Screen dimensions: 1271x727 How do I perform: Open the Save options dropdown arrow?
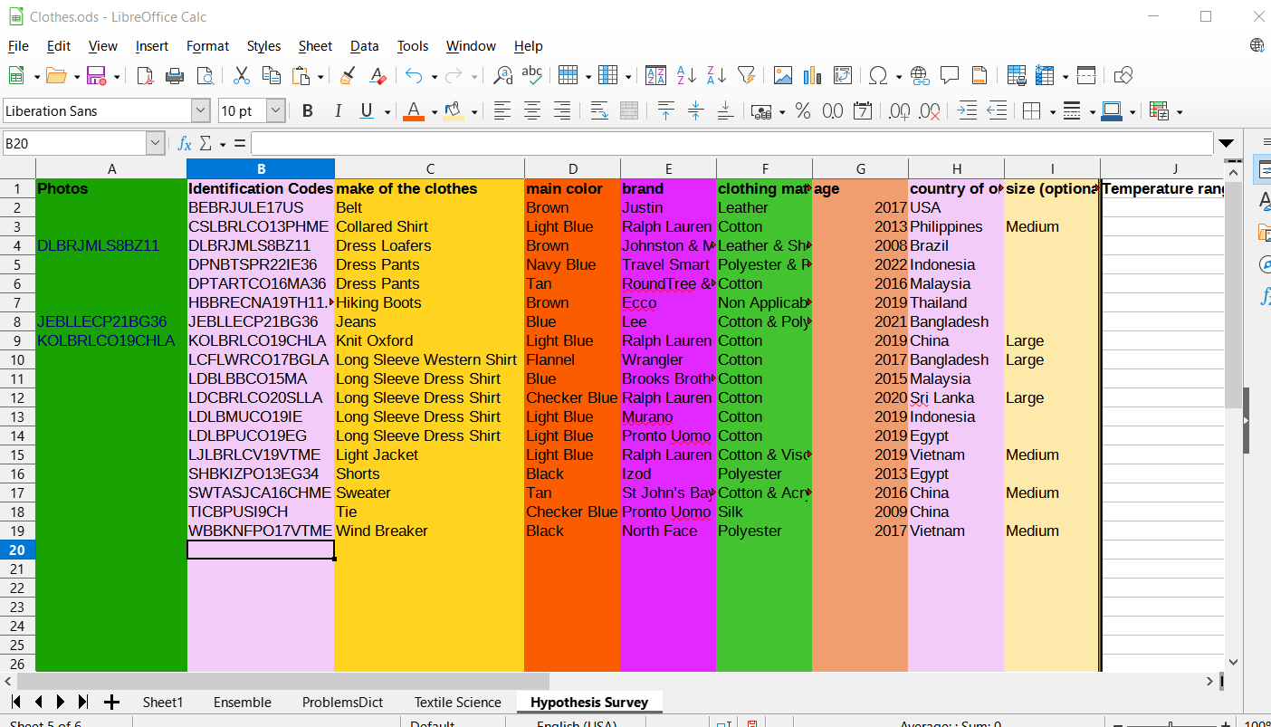[x=117, y=77]
